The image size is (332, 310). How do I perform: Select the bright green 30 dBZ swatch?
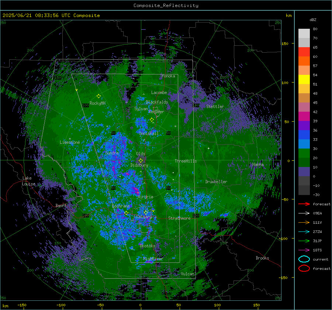tap(304, 153)
